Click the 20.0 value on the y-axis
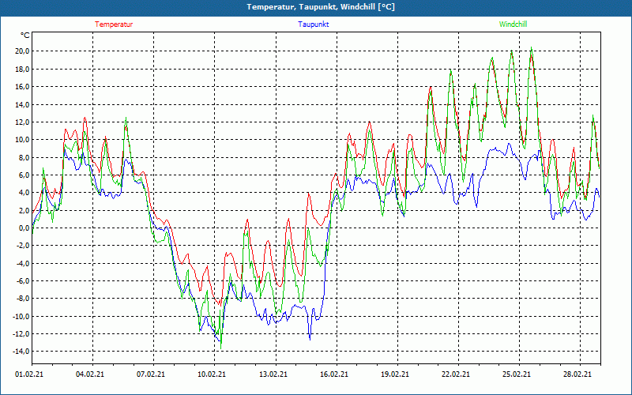Screen dimensions: 632x395 coord(22,51)
